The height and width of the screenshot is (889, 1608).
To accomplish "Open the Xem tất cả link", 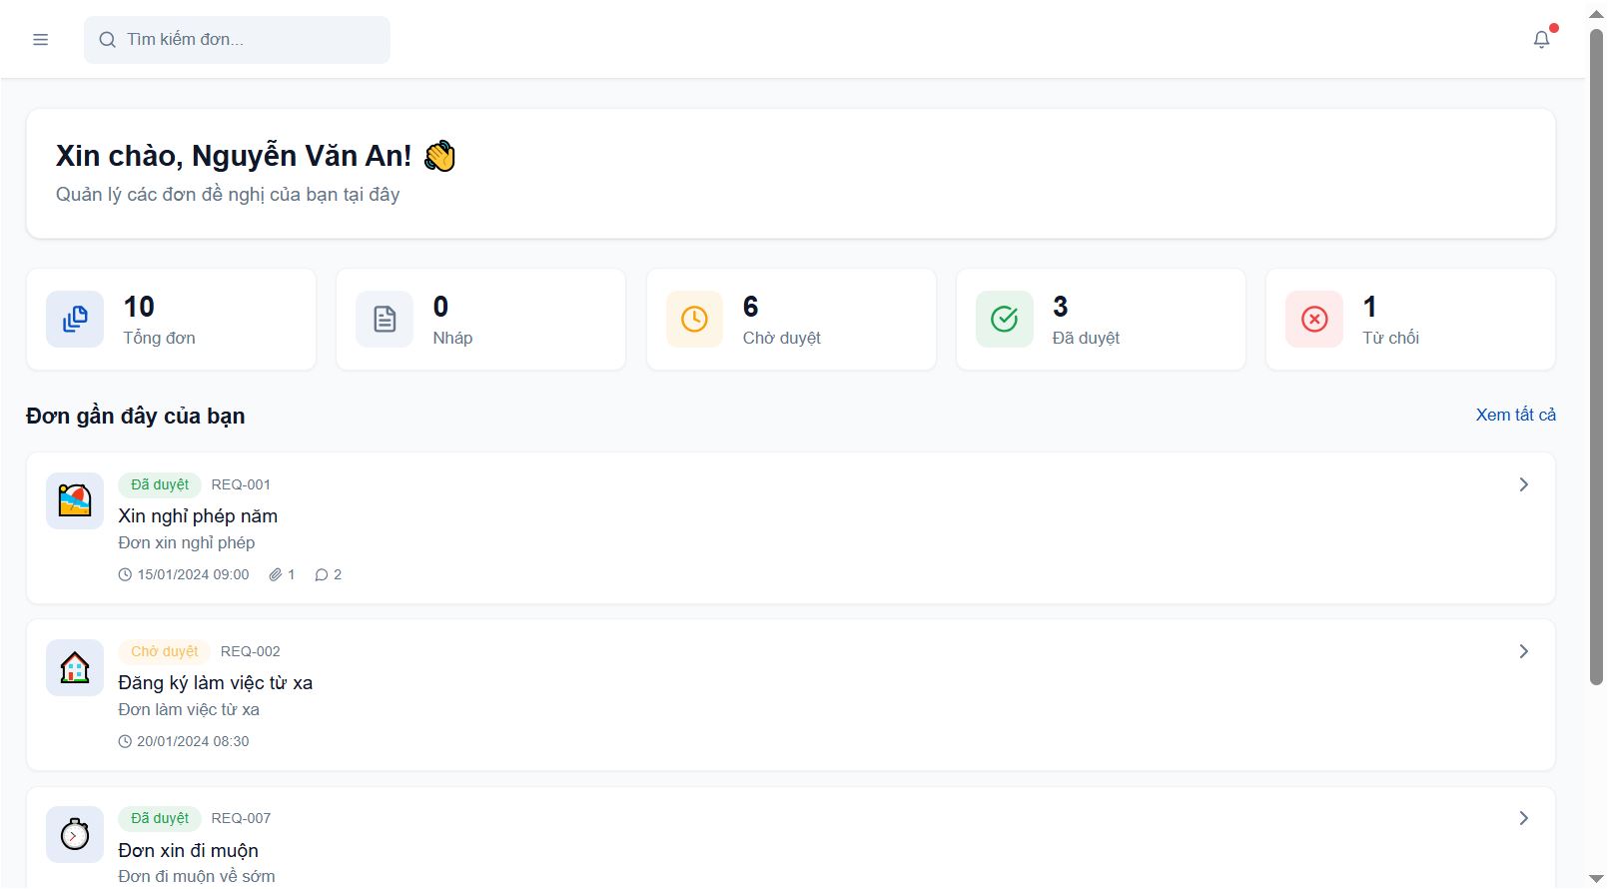I will [1515, 415].
